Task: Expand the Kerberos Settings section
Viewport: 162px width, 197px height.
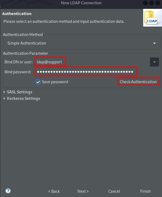Action: [x=23, y=99]
